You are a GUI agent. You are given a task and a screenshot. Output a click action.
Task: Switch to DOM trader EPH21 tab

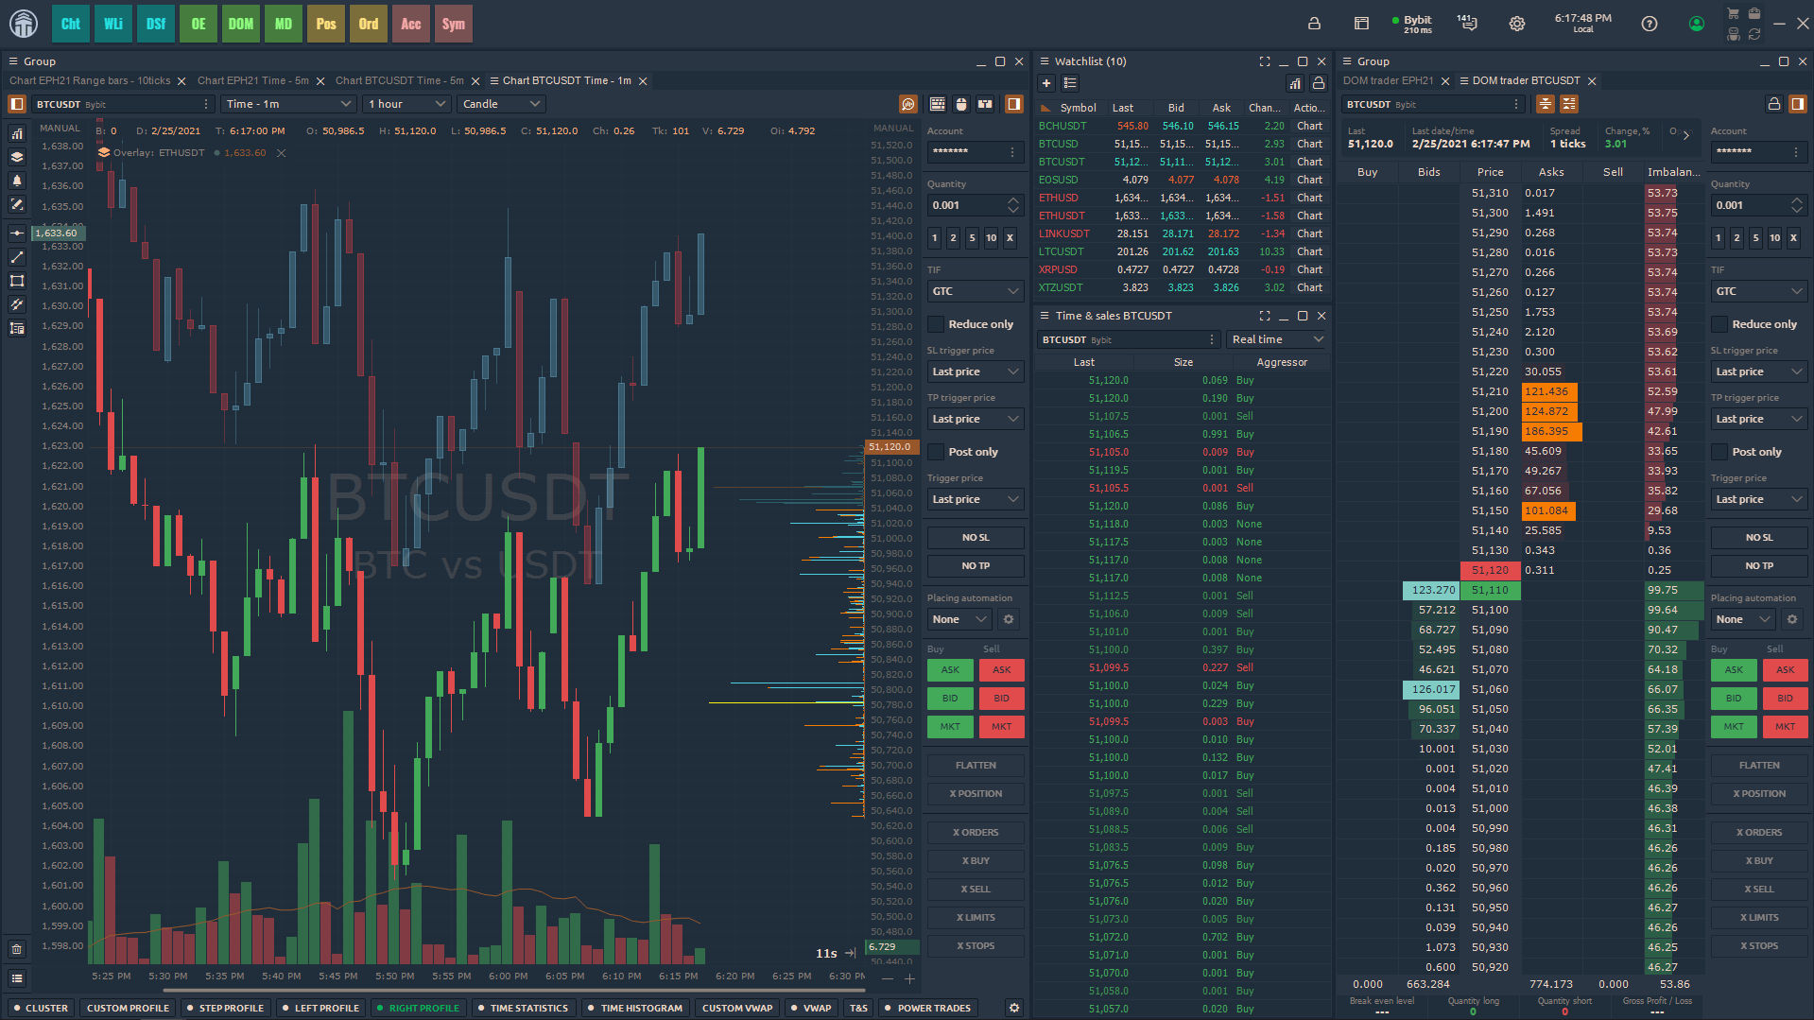click(x=1389, y=80)
